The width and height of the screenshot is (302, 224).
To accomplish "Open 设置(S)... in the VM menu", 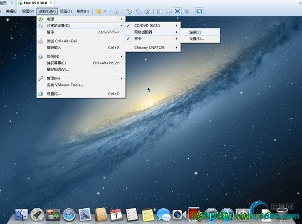I will (x=81, y=94).
